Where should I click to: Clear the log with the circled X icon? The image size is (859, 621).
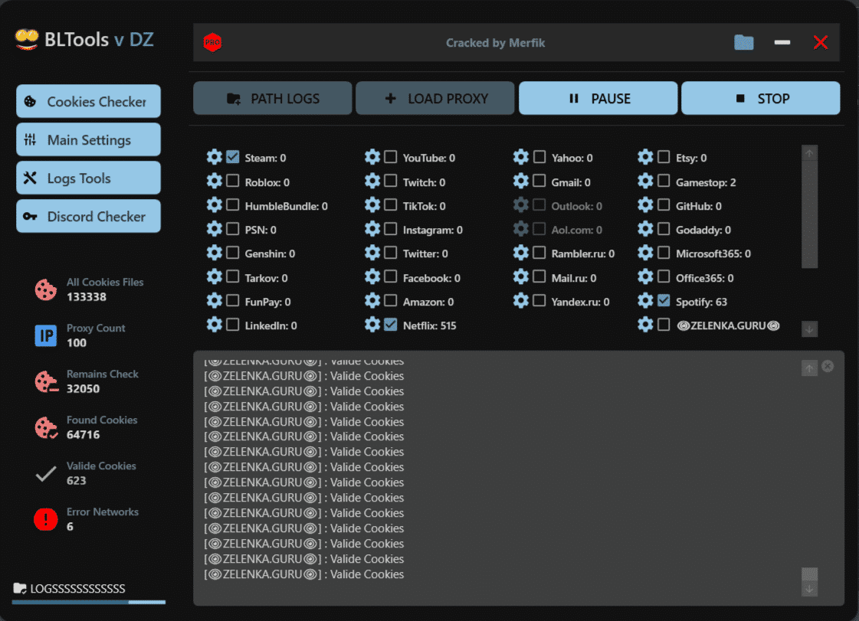click(828, 367)
